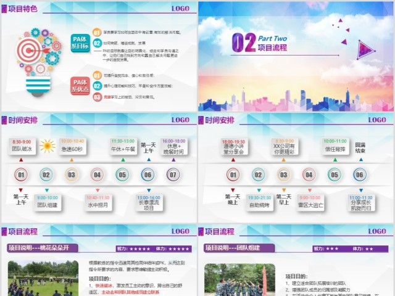The image size is (395, 296).
Task: Click circle 05 beneath the 午休+午餐 box
Action: [x=122, y=175]
